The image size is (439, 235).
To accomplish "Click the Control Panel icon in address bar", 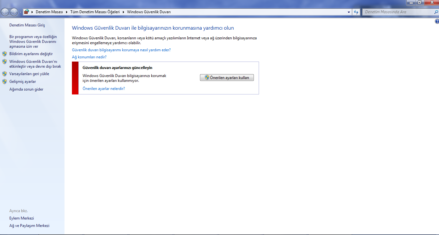I will click(x=26, y=12).
